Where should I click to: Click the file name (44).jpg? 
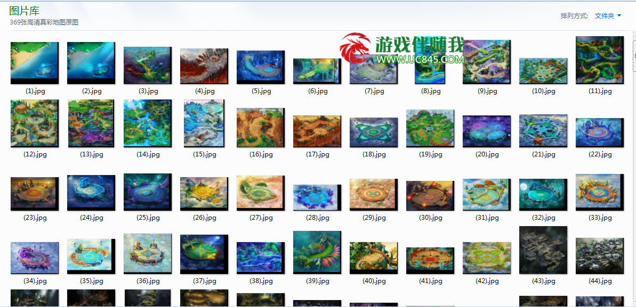click(x=600, y=281)
